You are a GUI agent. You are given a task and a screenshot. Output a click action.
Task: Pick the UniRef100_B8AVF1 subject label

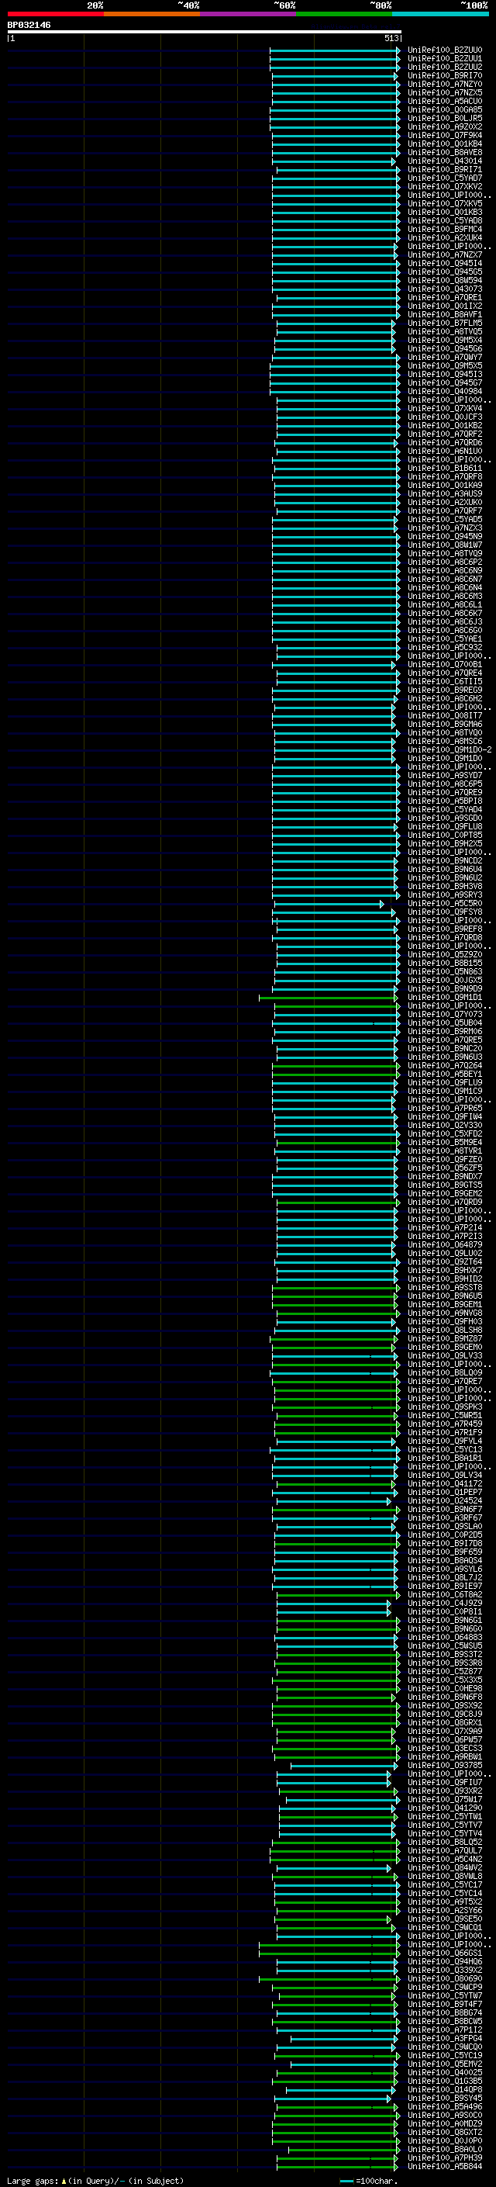[x=445, y=314]
